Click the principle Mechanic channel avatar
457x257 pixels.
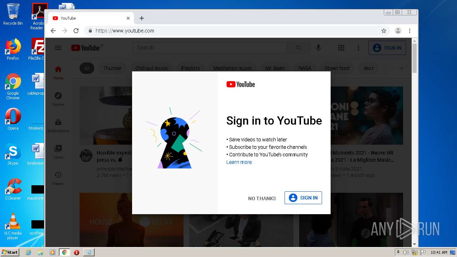coord(86,156)
